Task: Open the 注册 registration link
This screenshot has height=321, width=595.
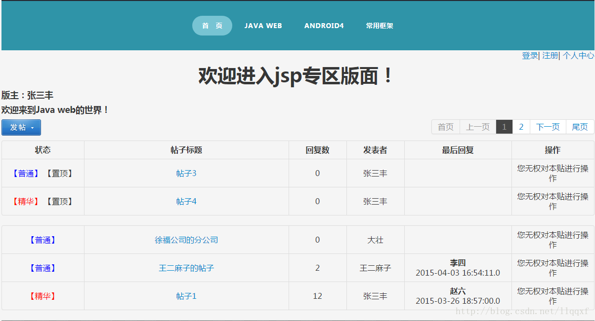Action: coord(550,56)
